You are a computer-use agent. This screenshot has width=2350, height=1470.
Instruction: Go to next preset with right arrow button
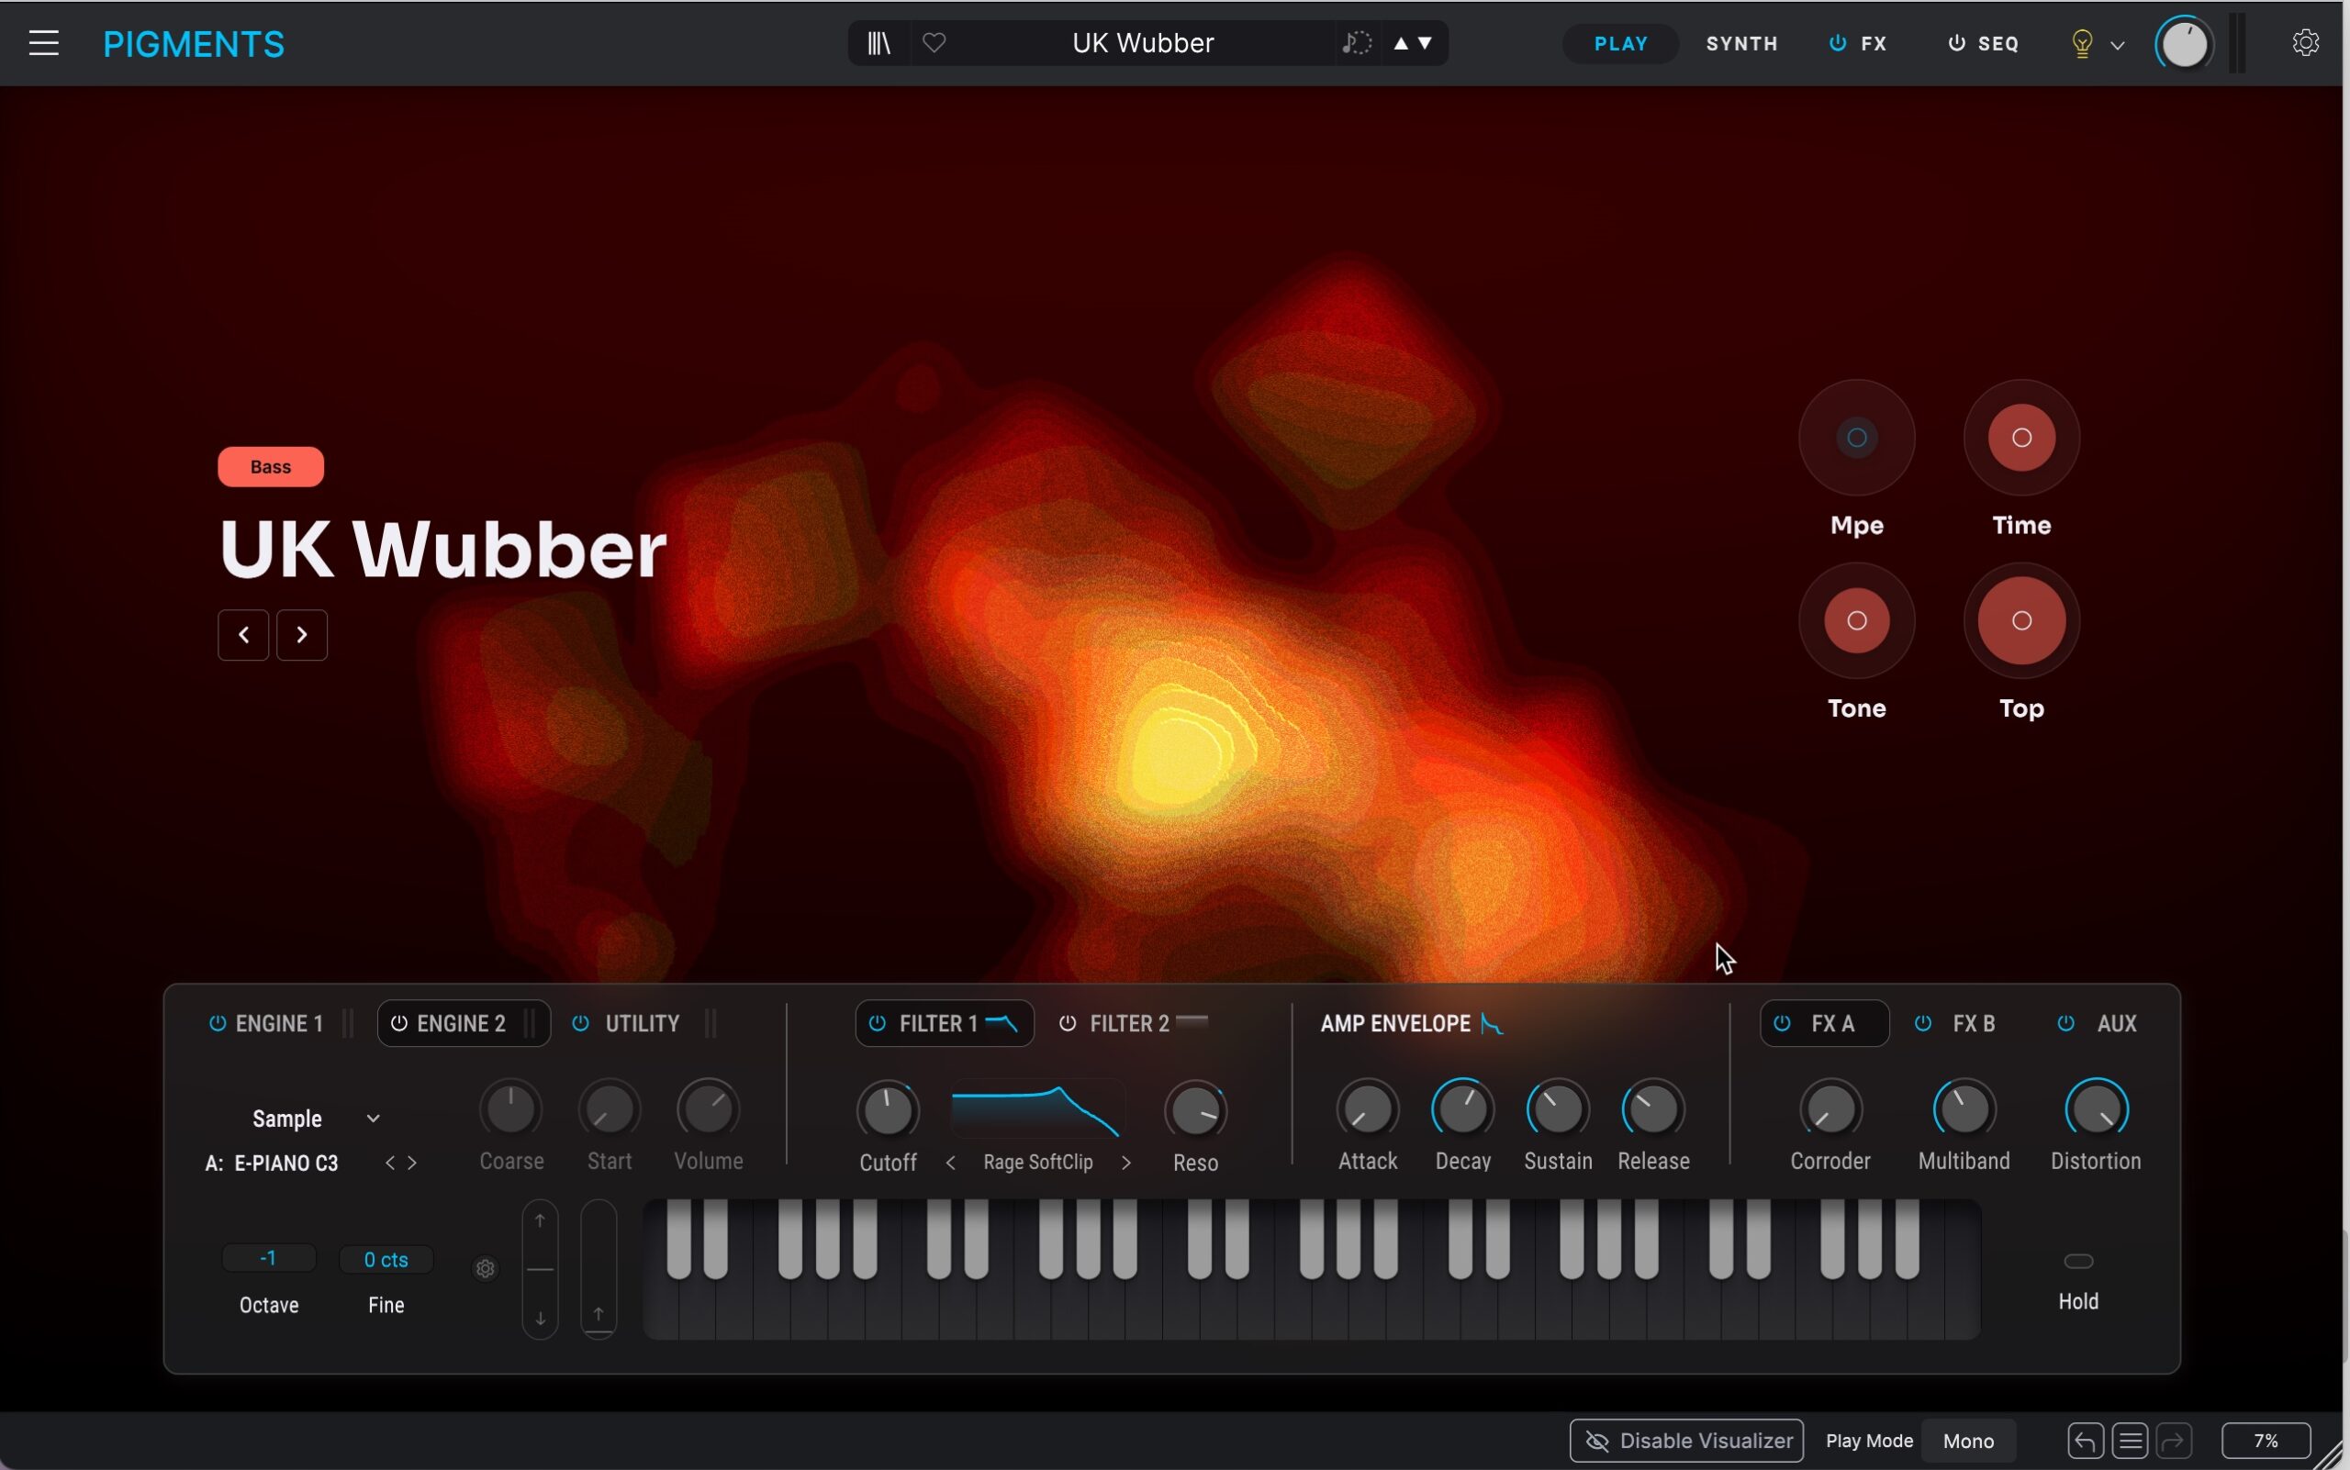click(301, 635)
